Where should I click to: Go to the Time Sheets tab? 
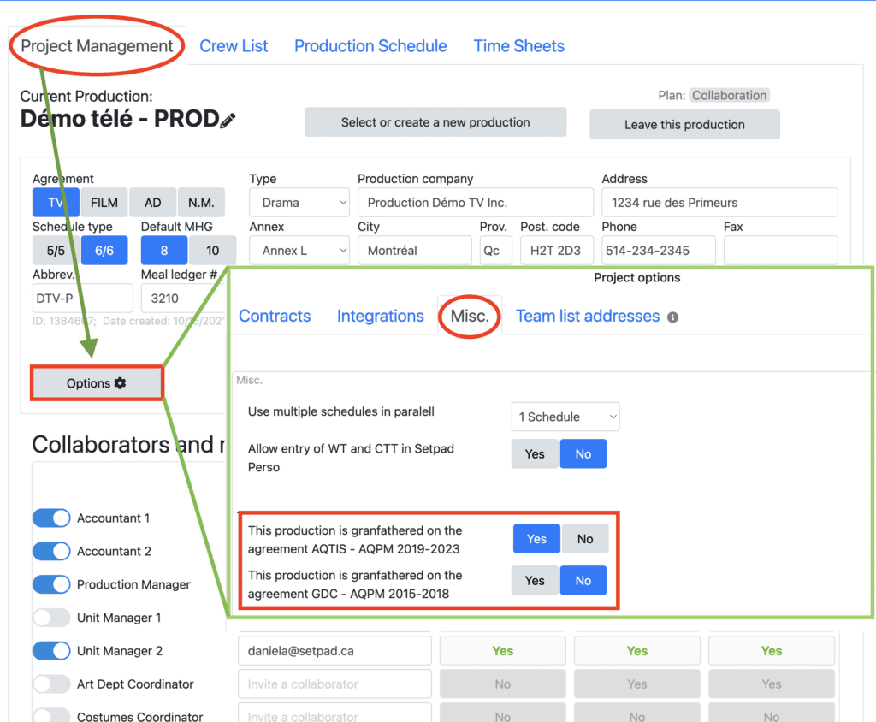point(518,46)
